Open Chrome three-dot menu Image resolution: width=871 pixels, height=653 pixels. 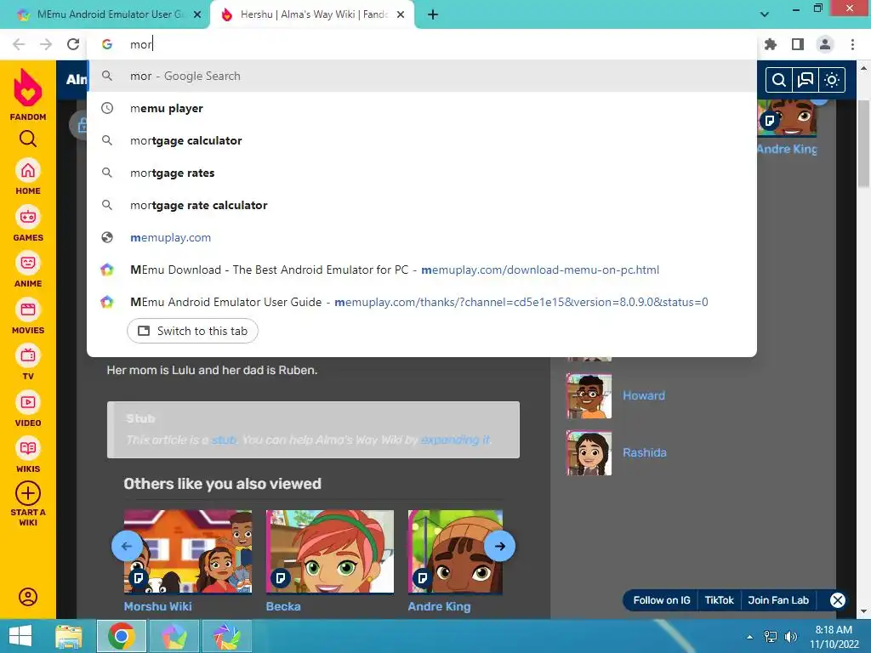tap(852, 44)
